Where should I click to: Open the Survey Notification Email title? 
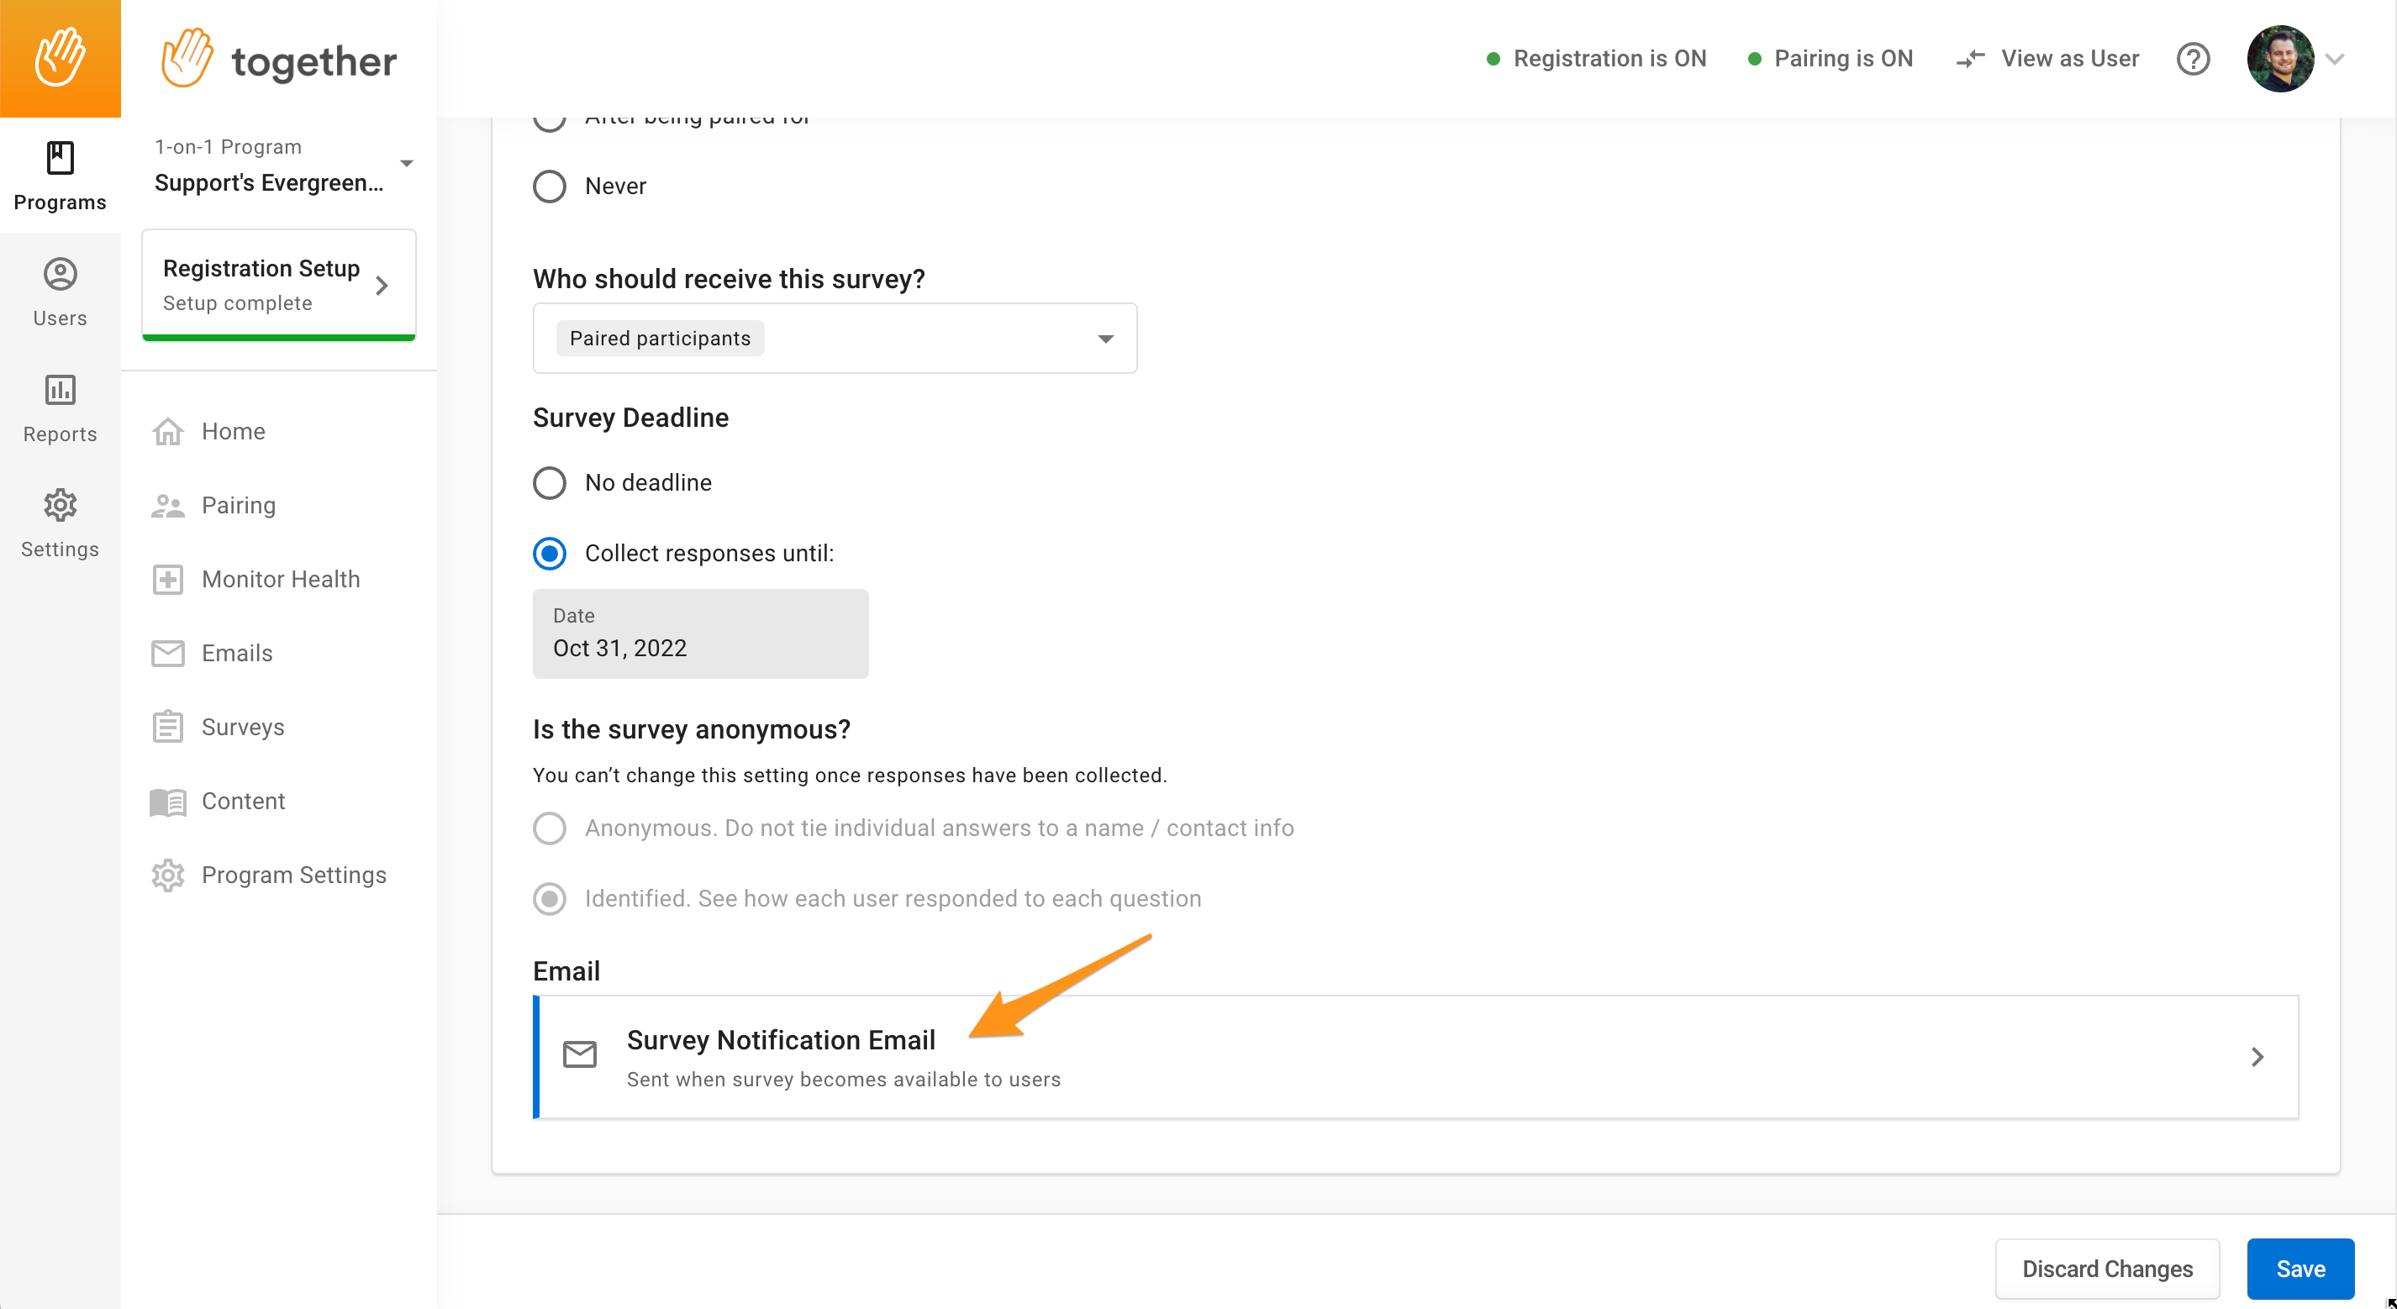[781, 1040]
